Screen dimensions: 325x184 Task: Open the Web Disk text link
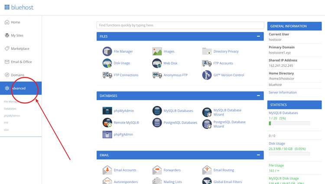click(170, 63)
